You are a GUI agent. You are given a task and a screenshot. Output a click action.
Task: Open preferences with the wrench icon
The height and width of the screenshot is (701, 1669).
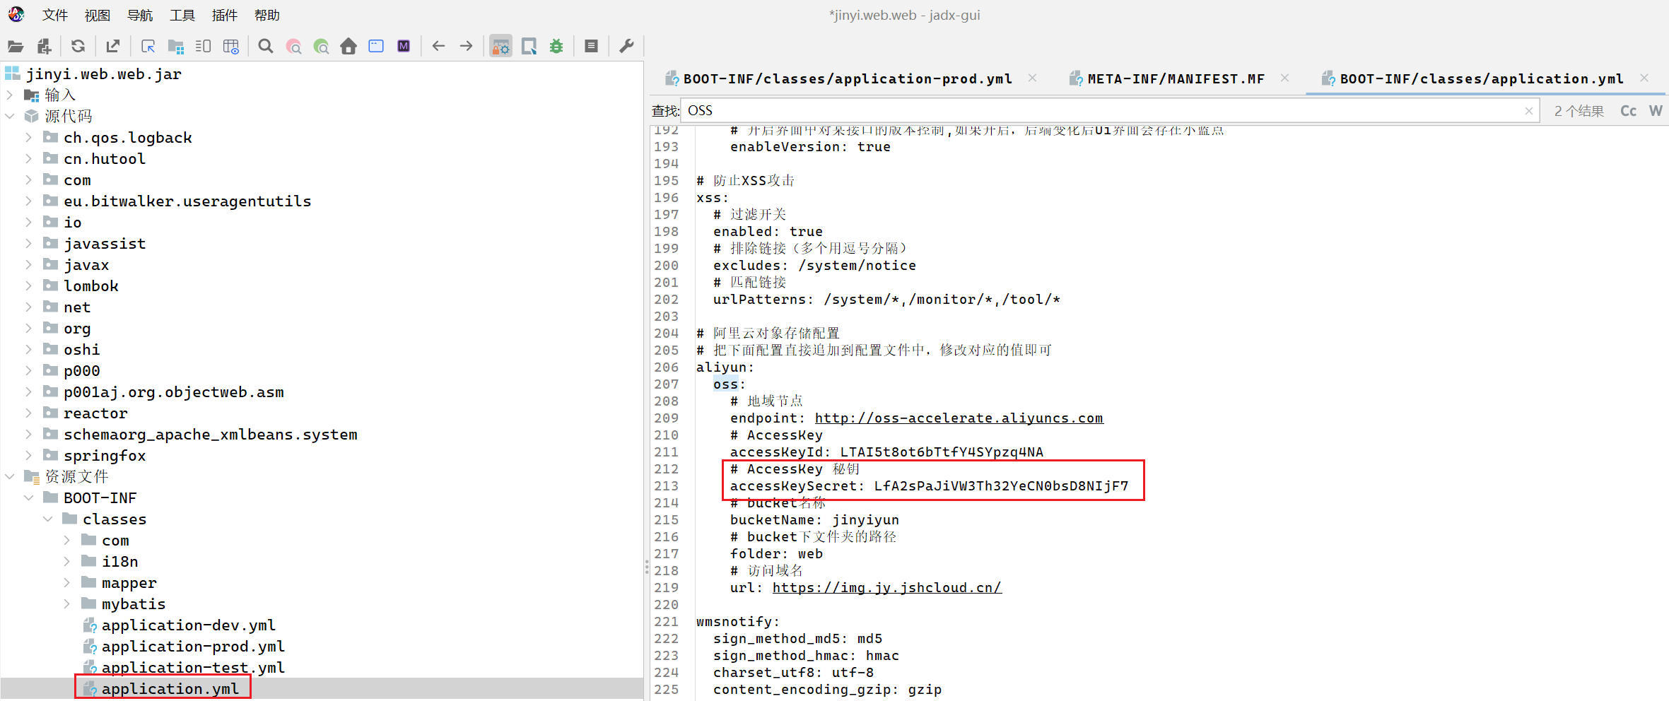click(x=626, y=47)
